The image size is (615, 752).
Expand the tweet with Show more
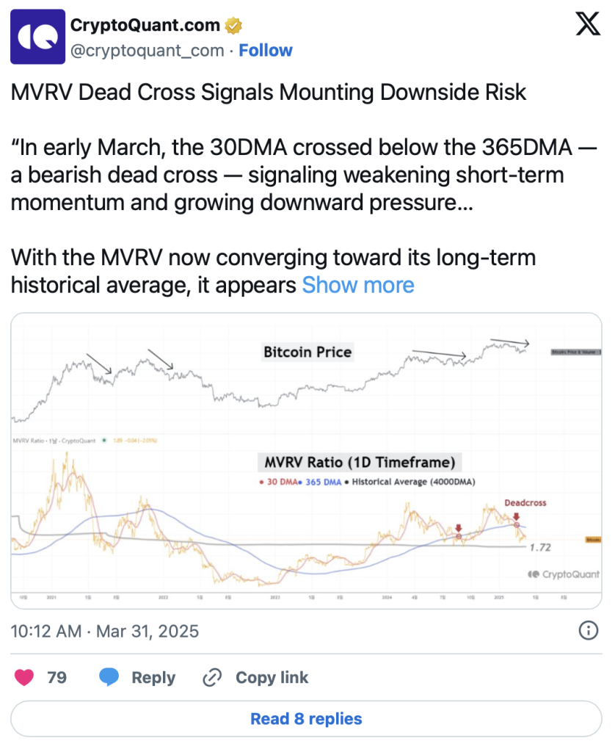click(358, 285)
